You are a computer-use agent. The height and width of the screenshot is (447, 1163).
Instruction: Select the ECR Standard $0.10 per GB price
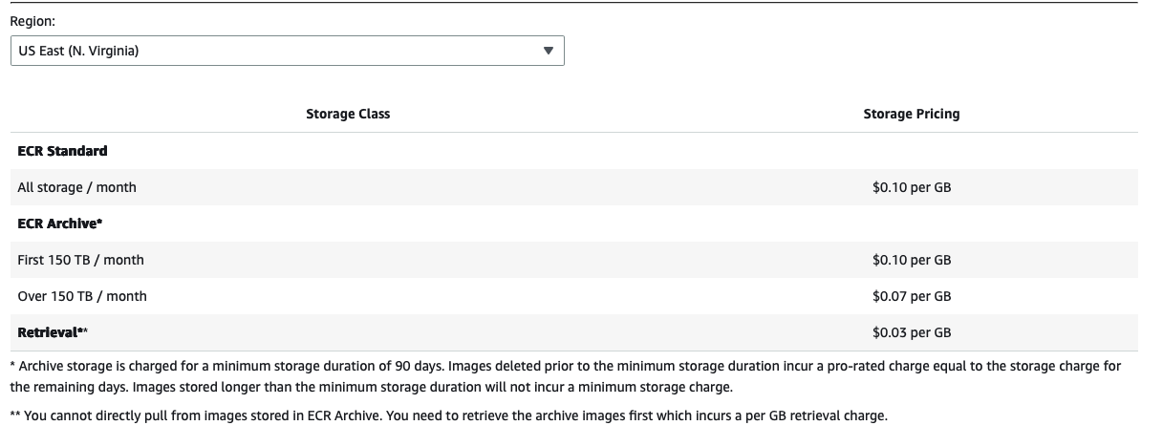pyautogui.click(x=911, y=187)
